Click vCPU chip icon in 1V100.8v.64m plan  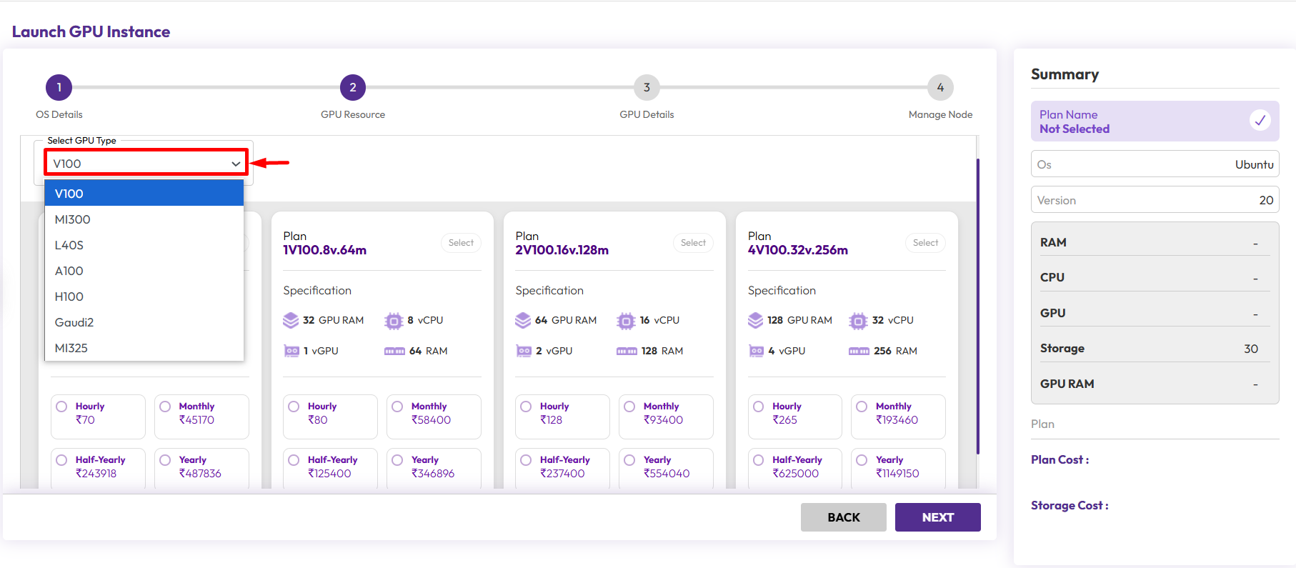tap(394, 321)
